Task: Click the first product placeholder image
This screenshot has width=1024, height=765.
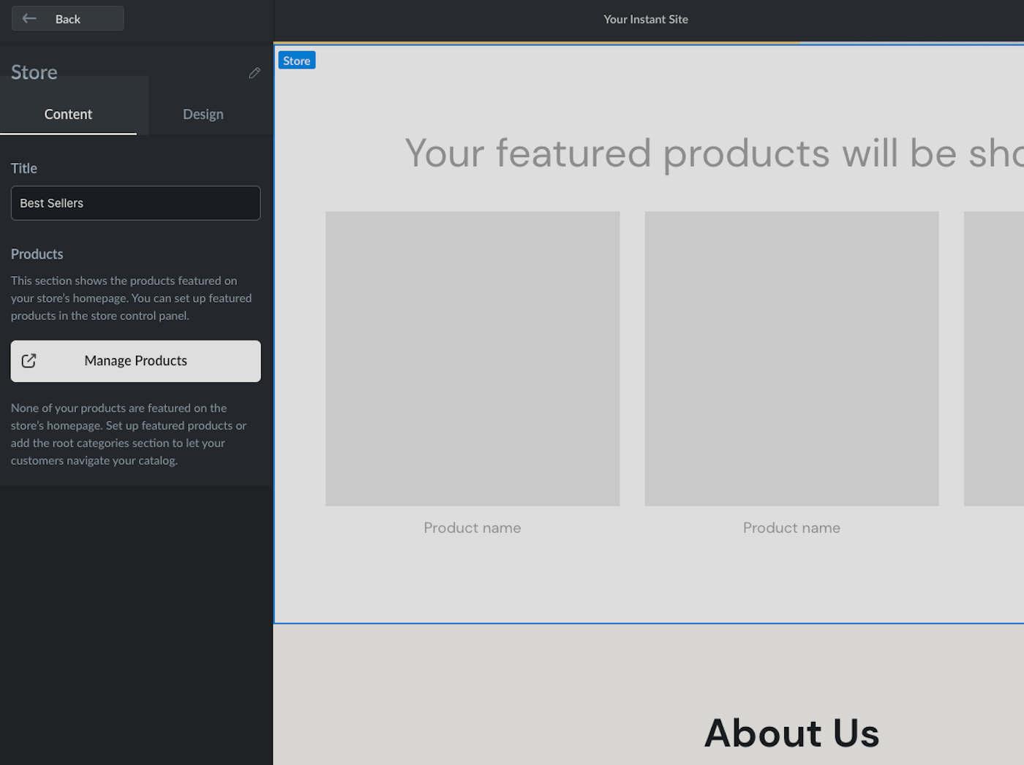Action: [x=473, y=359]
